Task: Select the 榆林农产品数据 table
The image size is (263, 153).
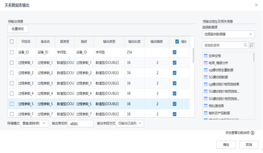Action: (x=219, y=113)
